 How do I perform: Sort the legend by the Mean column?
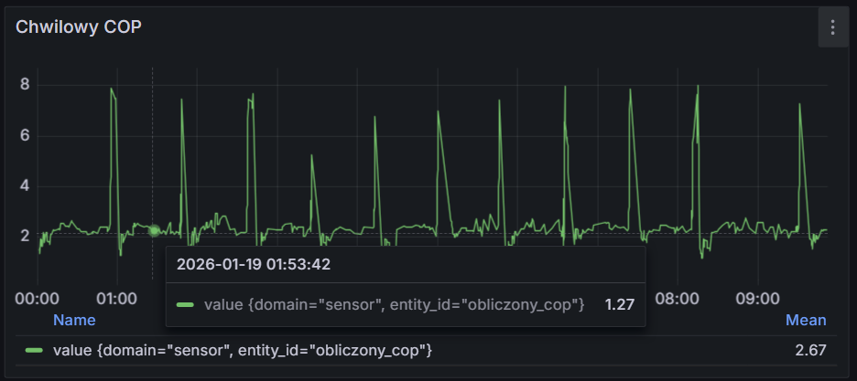tap(806, 321)
